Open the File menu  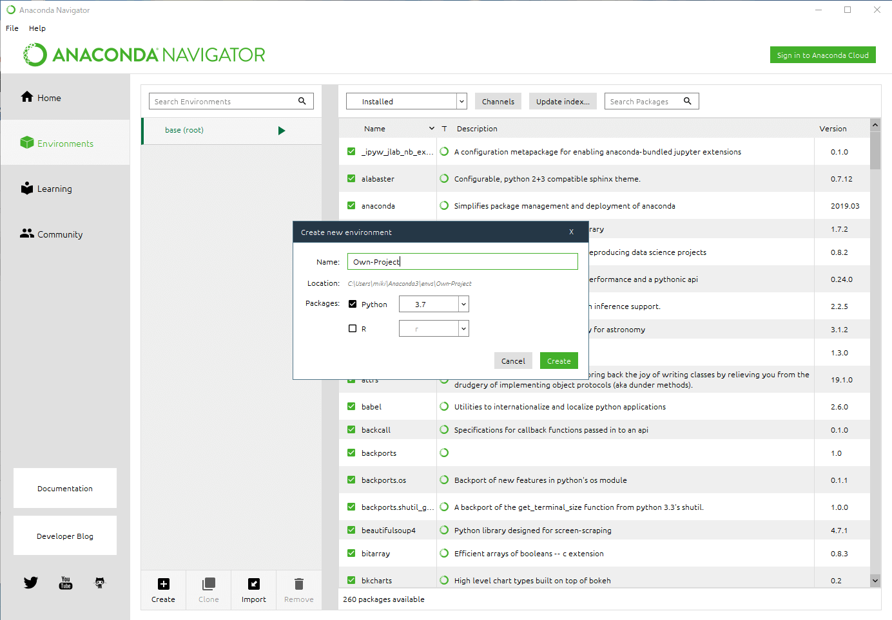12,28
